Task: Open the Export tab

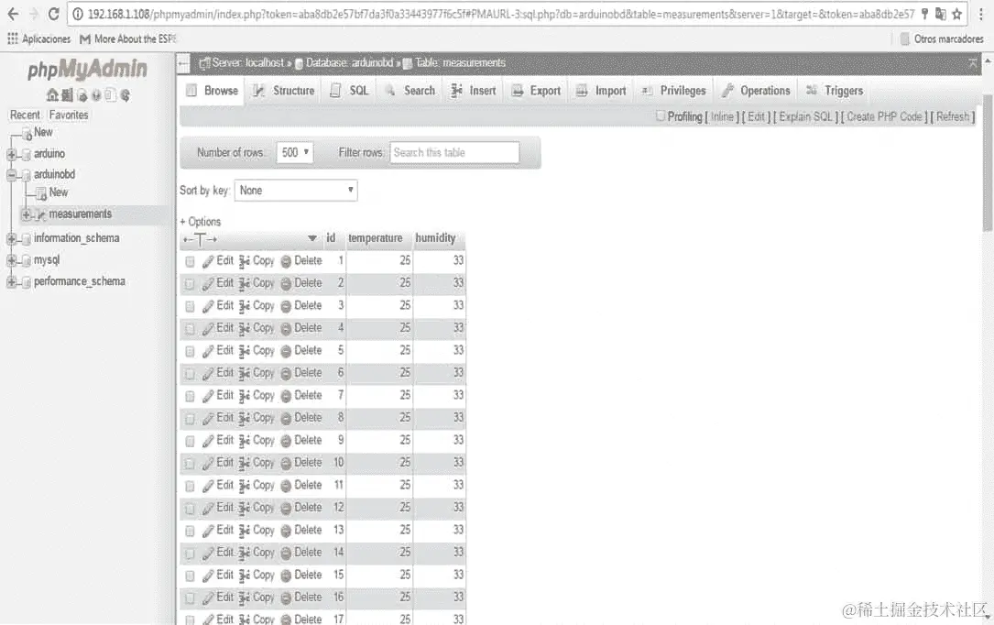Action: (x=536, y=91)
